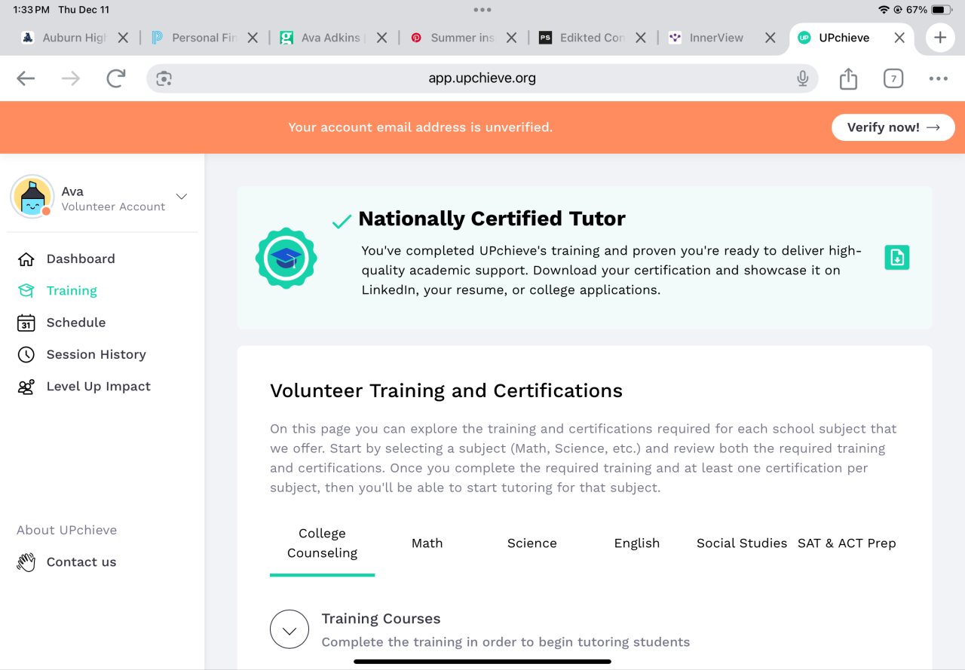Click the Dashboard home icon
The width and height of the screenshot is (965, 670).
tap(26, 259)
